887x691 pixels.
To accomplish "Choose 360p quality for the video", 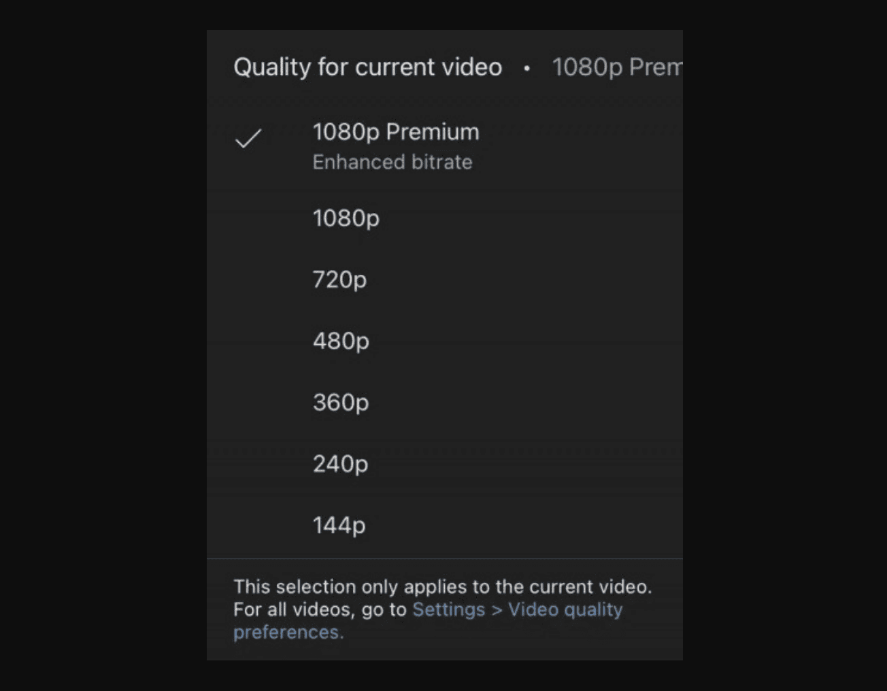I will tap(340, 402).
